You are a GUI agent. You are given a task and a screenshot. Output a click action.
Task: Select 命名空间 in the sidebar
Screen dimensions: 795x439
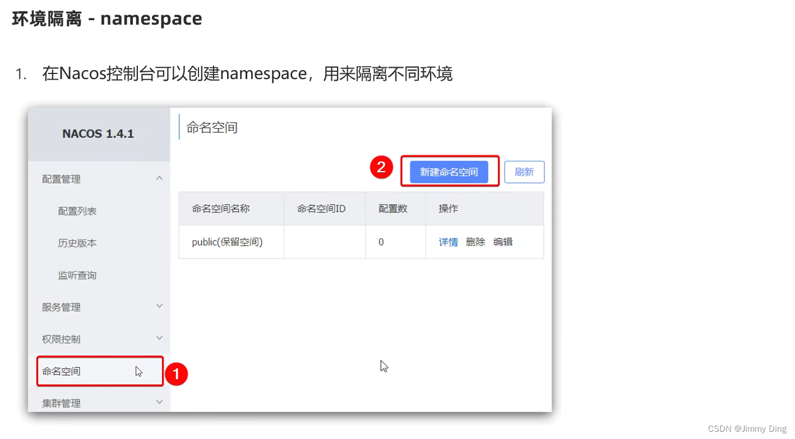100,371
